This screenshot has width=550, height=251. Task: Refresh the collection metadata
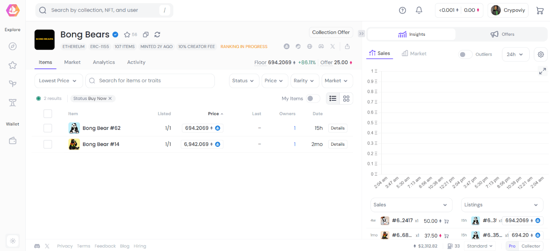coord(157,34)
